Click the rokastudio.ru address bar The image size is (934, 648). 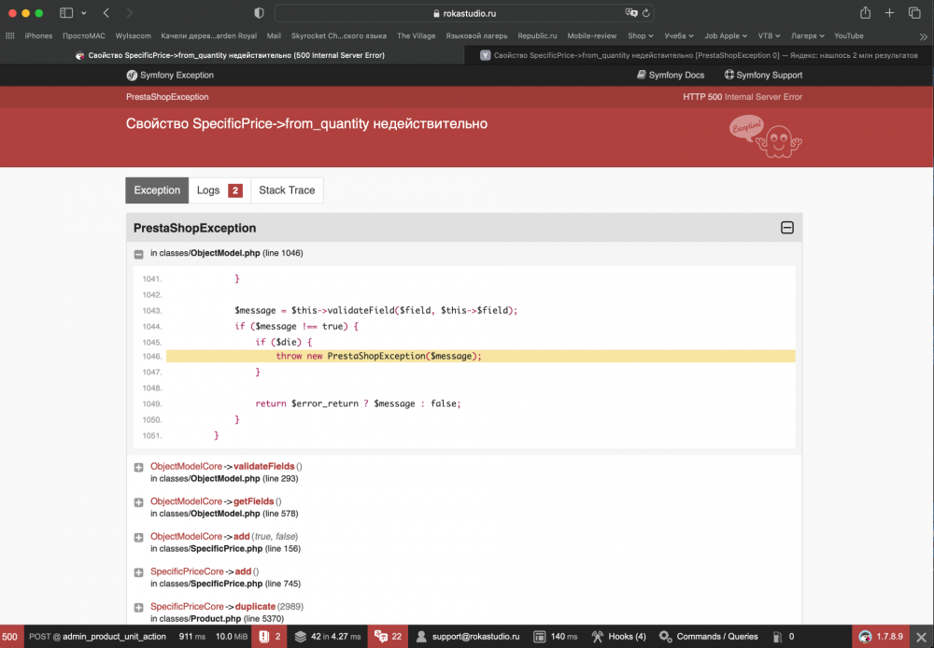(464, 13)
